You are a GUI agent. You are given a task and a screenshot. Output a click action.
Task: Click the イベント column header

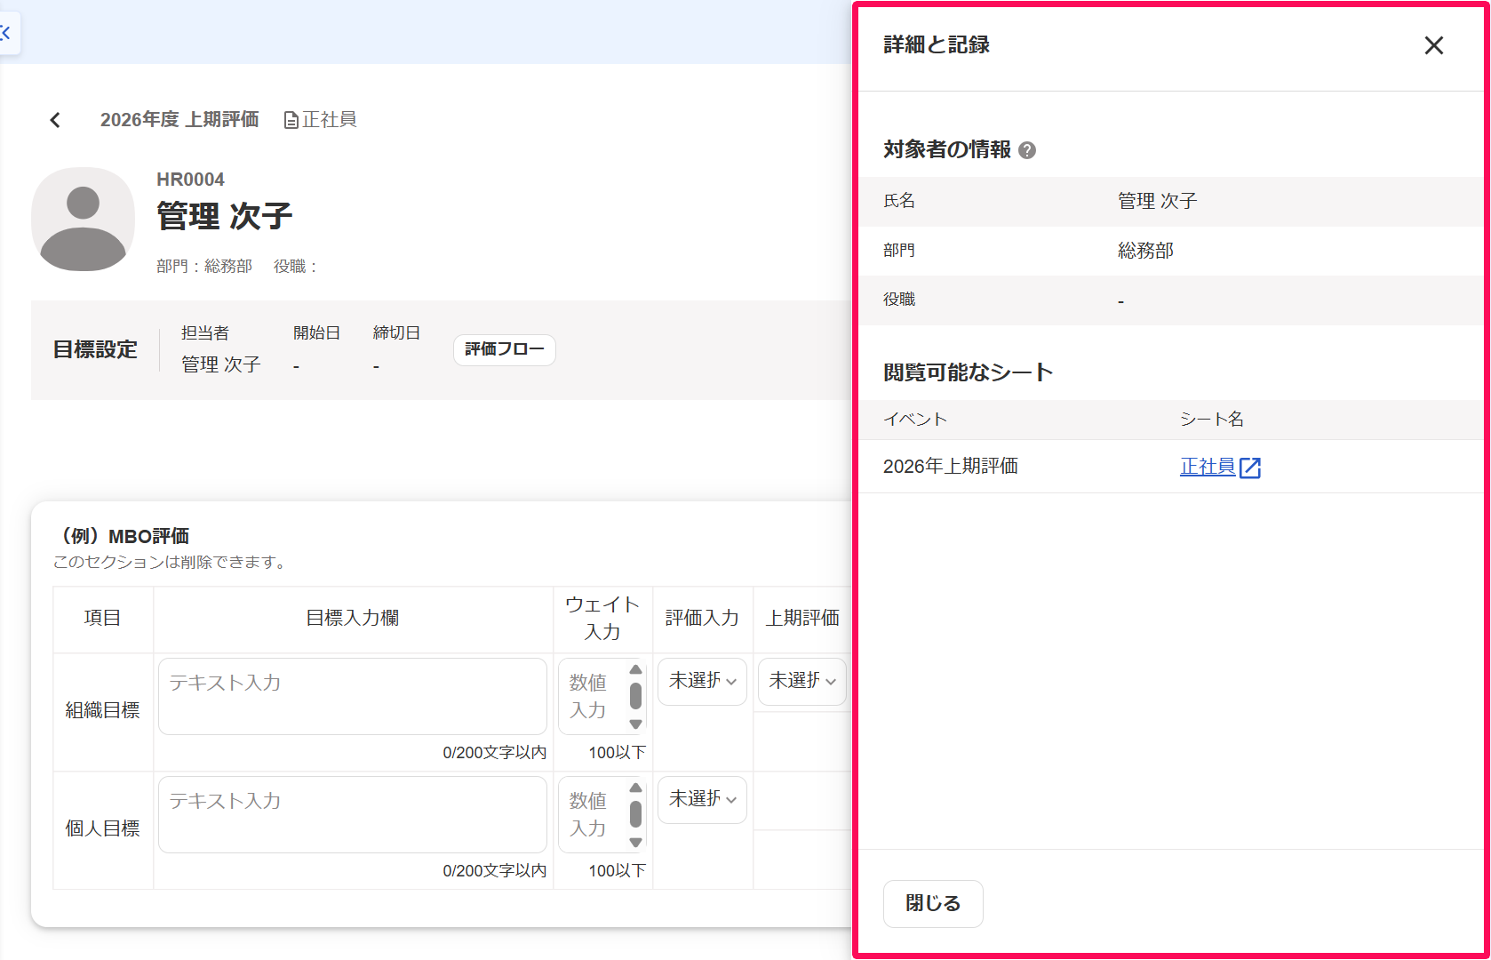[x=915, y=420]
